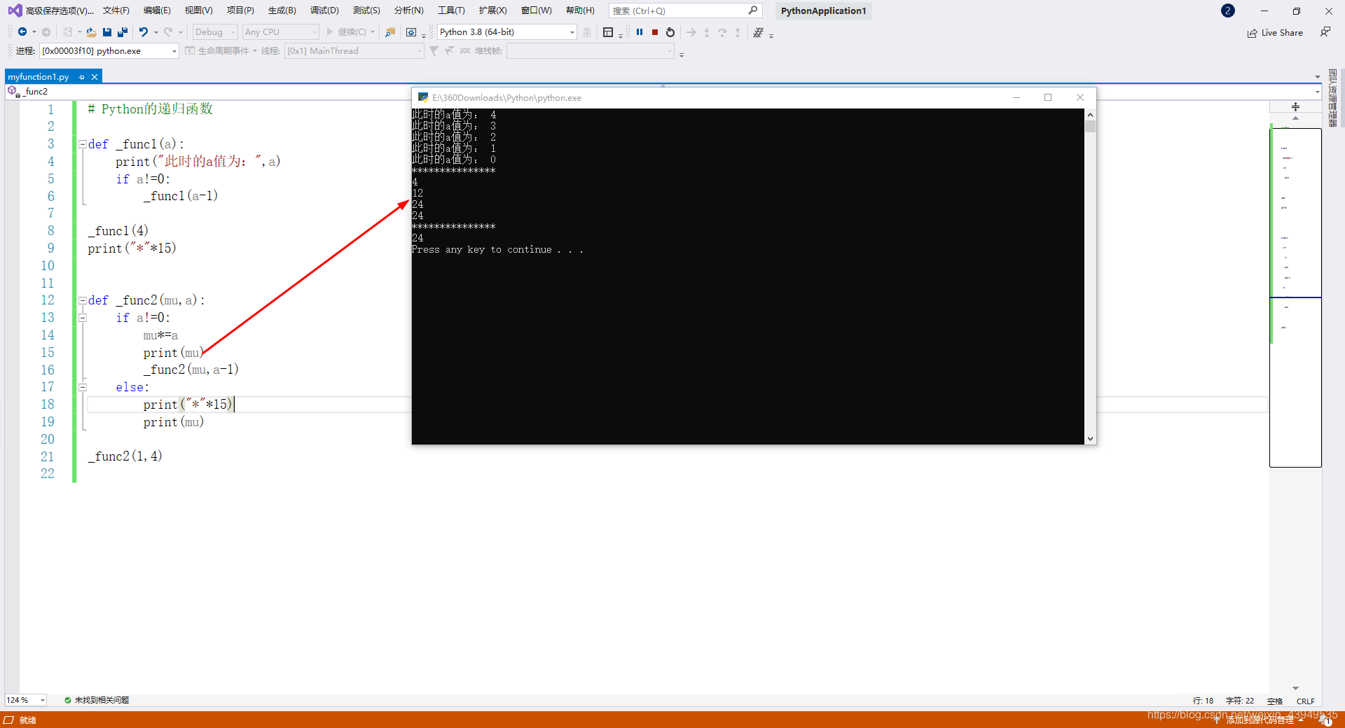Click the 添加到源代码管理 status bar button
1345x728 pixels.
click(x=1259, y=720)
